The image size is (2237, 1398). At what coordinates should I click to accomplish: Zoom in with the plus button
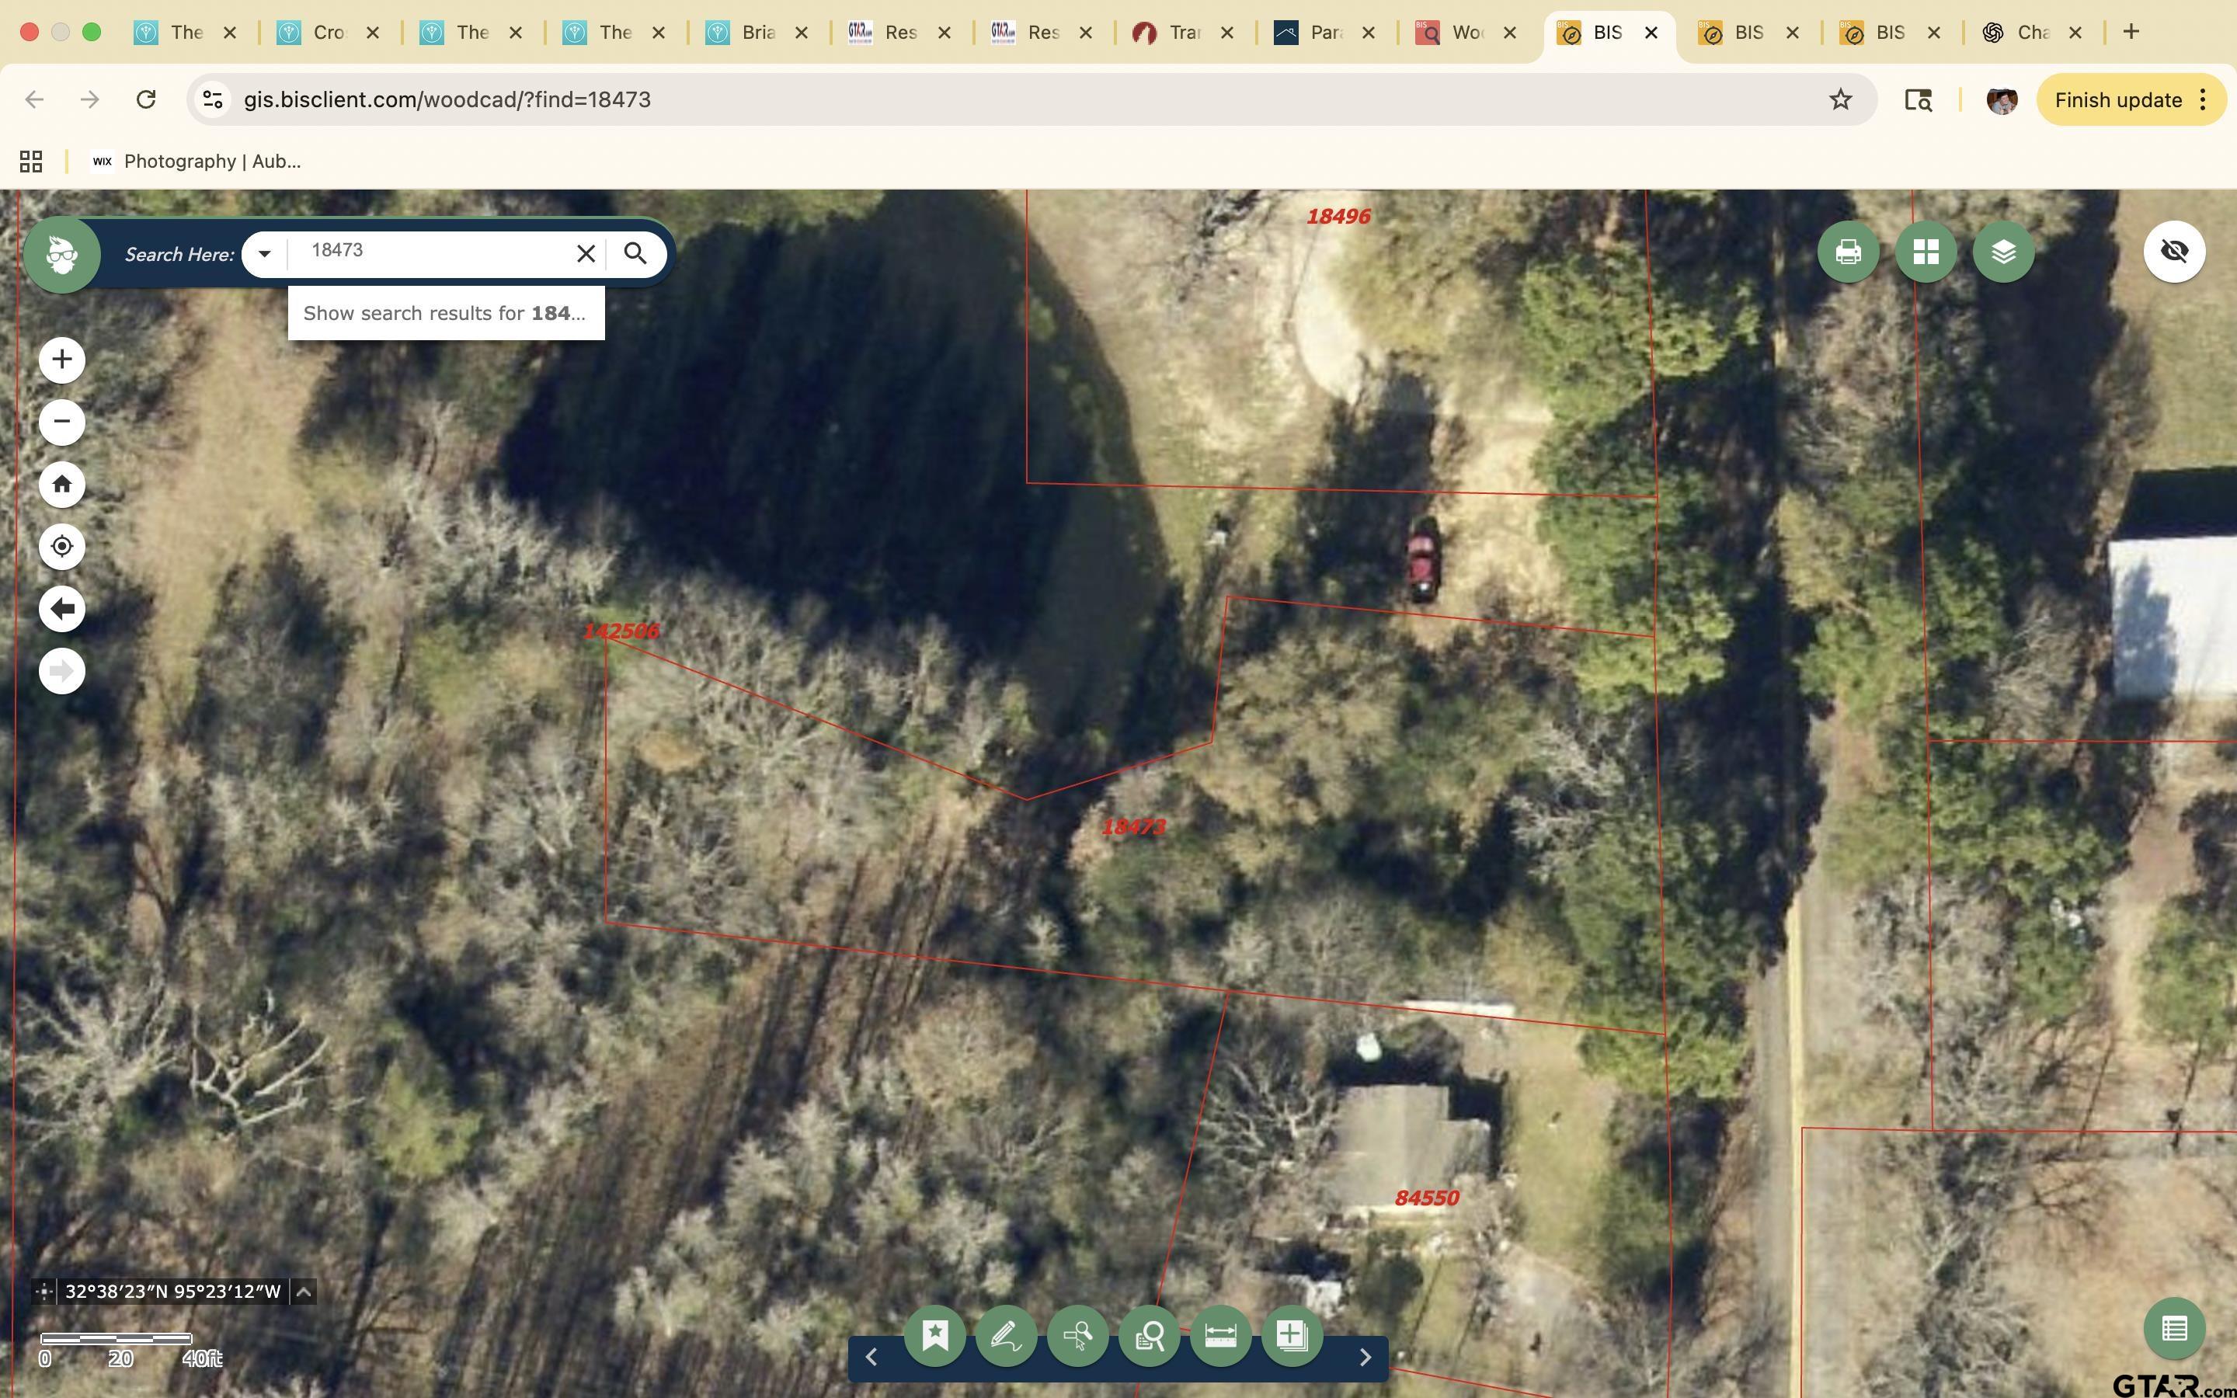coord(62,360)
